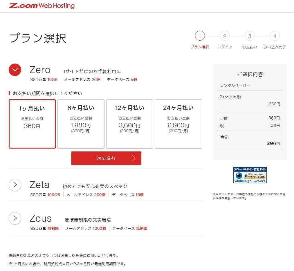This screenshot has width=294, height=271.
Task: Click the Zero plan heading
Action: pos(40,70)
